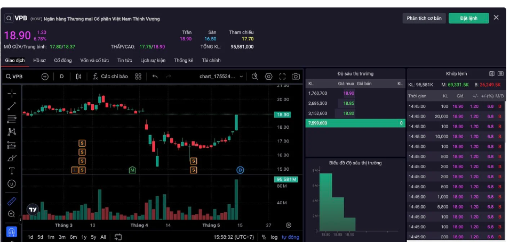Select the Fibonacci retracement lines tool
Image resolution: width=510 pixels, height=242 pixels.
[x=12, y=119]
